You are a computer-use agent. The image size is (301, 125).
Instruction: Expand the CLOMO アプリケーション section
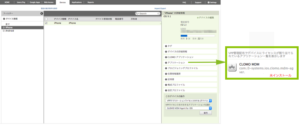pos(190,57)
